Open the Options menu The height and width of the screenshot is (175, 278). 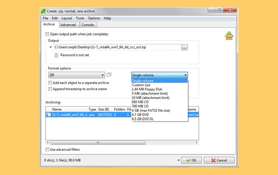point(94,18)
